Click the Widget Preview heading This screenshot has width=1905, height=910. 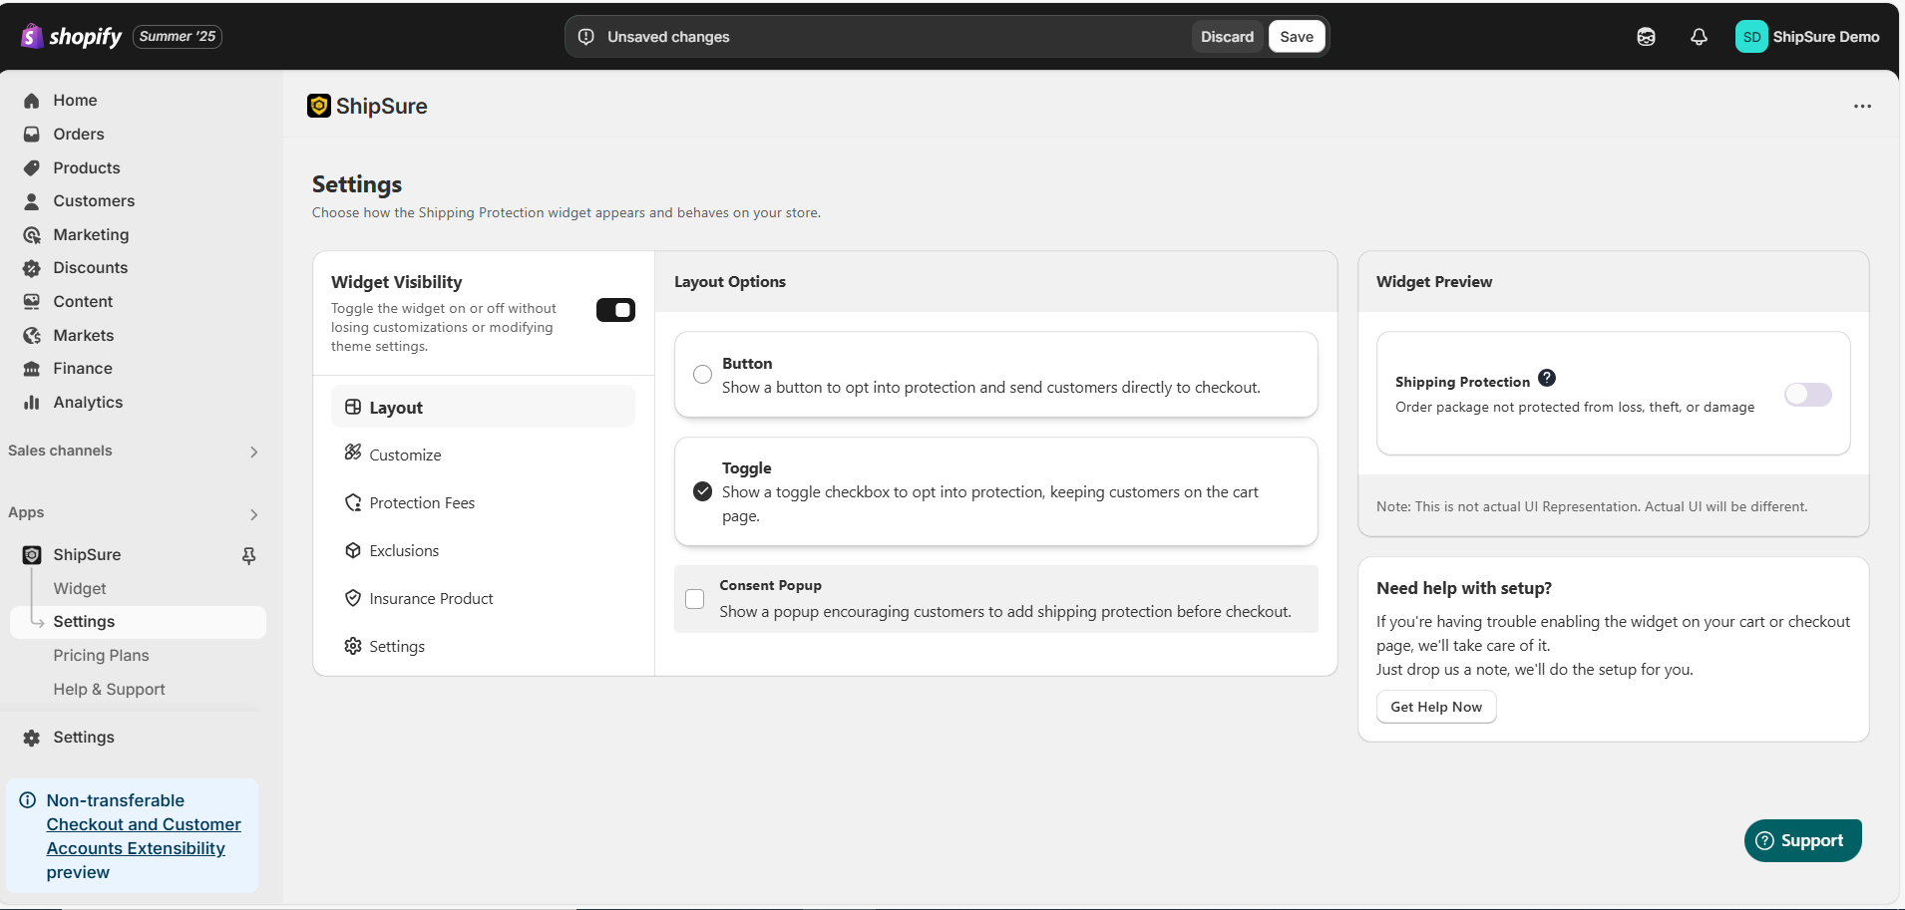pos(1434,282)
